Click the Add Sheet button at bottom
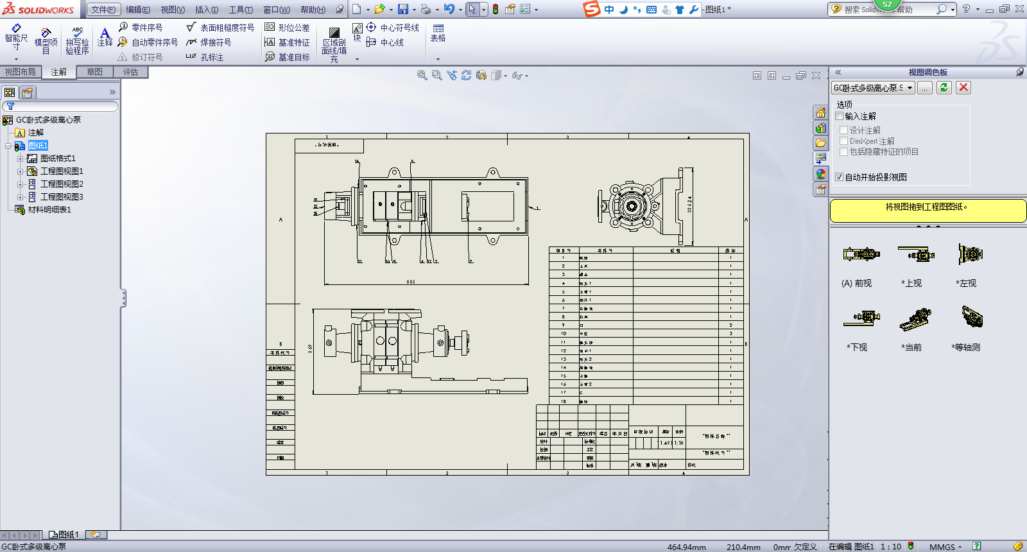This screenshot has width=1027, height=552. pos(96,535)
